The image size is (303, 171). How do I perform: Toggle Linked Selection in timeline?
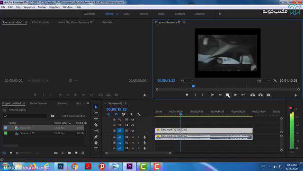tap(124, 114)
